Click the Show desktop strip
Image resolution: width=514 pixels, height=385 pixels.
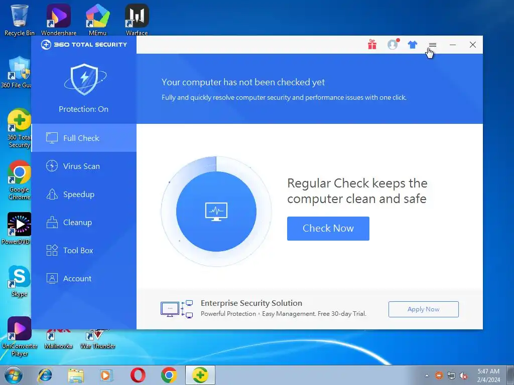pos(510,375)
